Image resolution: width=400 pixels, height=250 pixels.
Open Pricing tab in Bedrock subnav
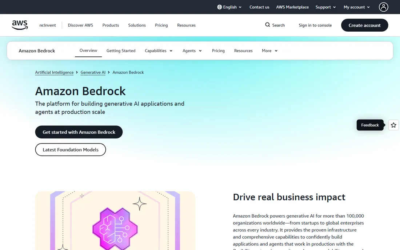(218, 51)
